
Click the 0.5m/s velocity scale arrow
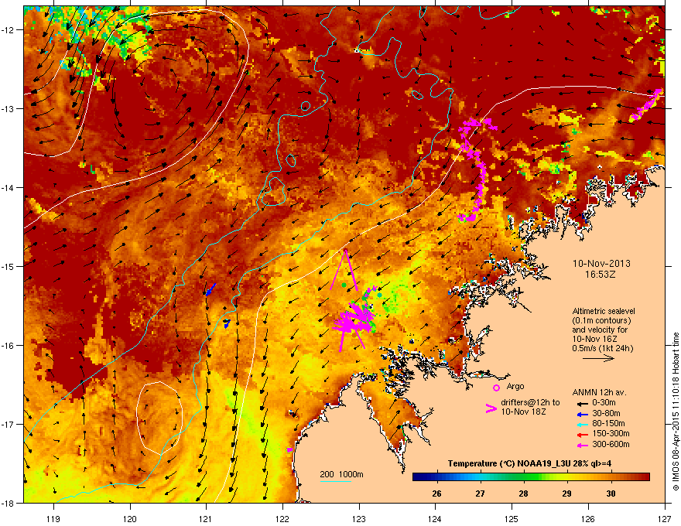point(598,358)
